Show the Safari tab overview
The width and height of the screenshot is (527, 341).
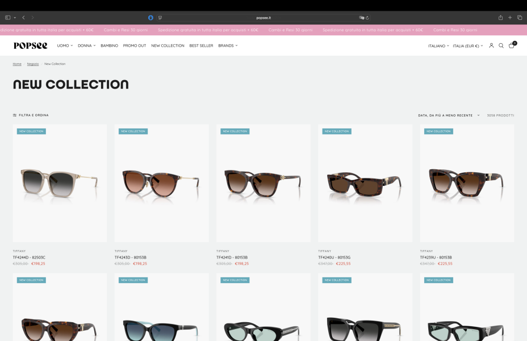pyautogui.click(x=520, y=18)
